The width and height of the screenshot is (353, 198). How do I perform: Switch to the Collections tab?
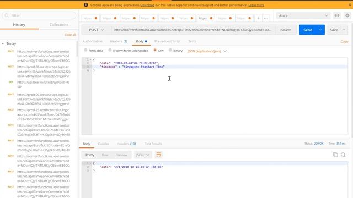click(59, 25)
